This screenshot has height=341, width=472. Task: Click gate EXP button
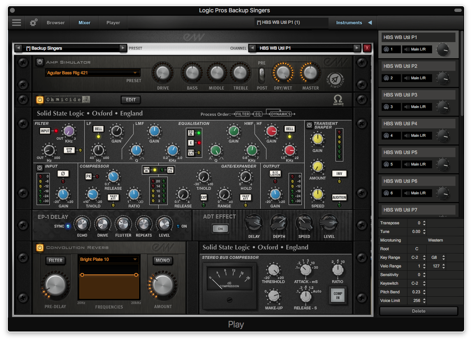coord(204,197)
